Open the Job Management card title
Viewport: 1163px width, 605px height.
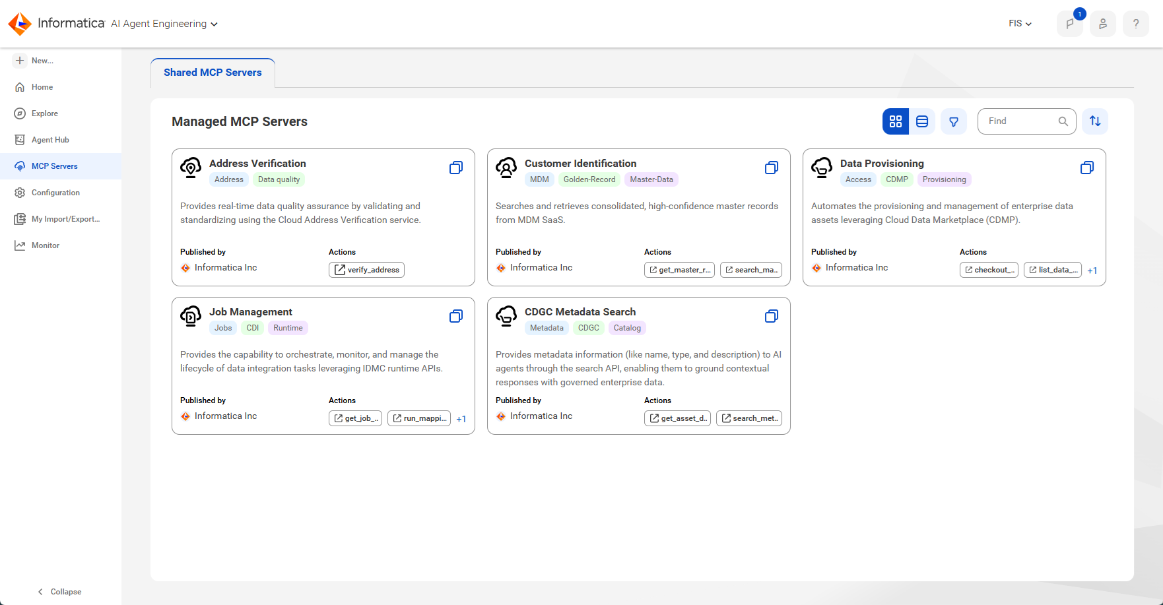coord(251,312)
